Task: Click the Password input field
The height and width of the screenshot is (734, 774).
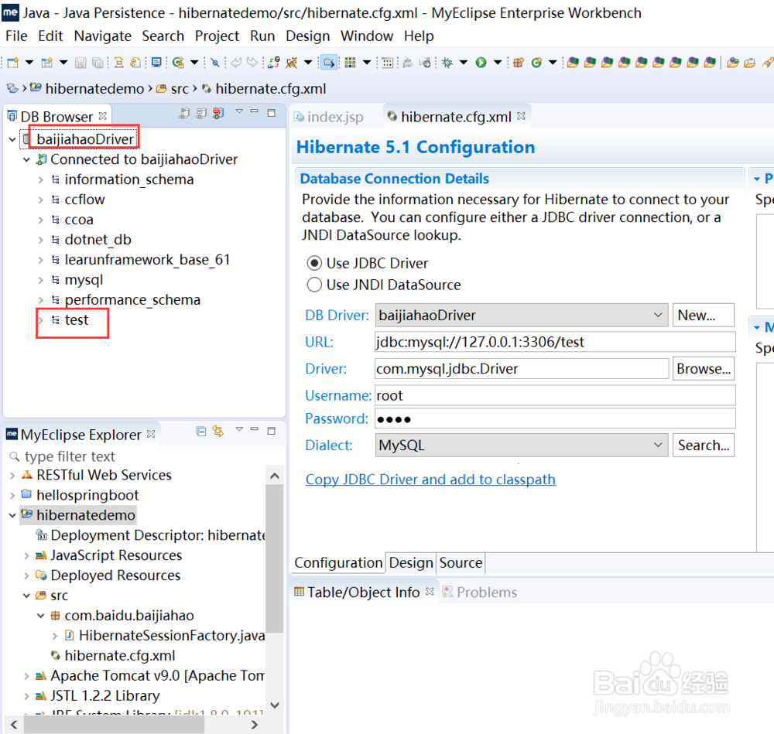Action: (x=555, y=418)
